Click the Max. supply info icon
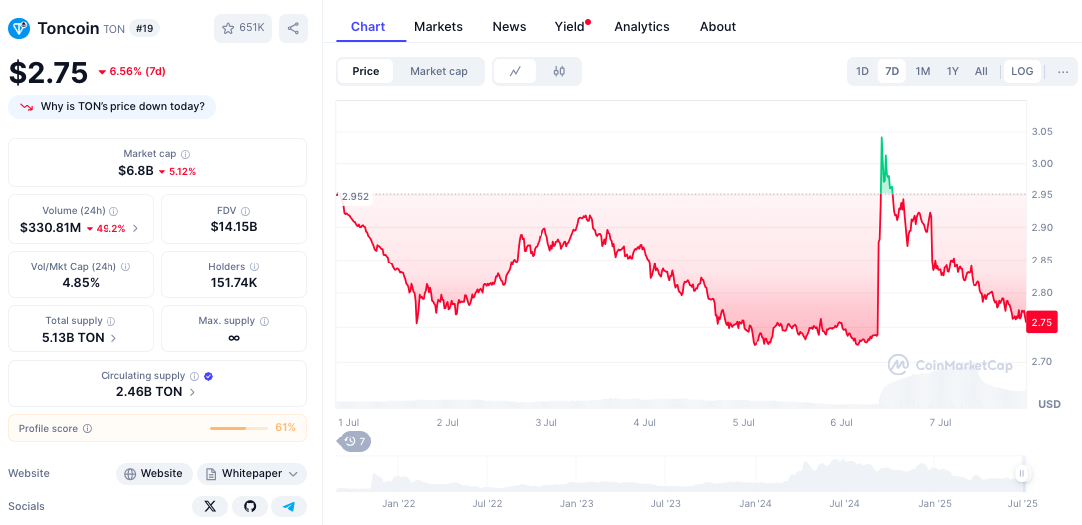Viewport: 1082px width, 525px height. (265, 321)
